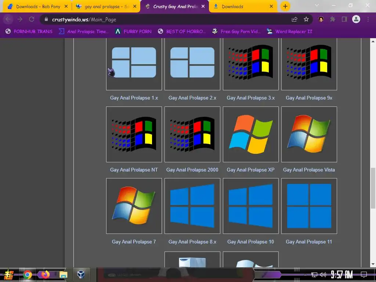Open the 'FURRY PORN' bookmark

134,32
